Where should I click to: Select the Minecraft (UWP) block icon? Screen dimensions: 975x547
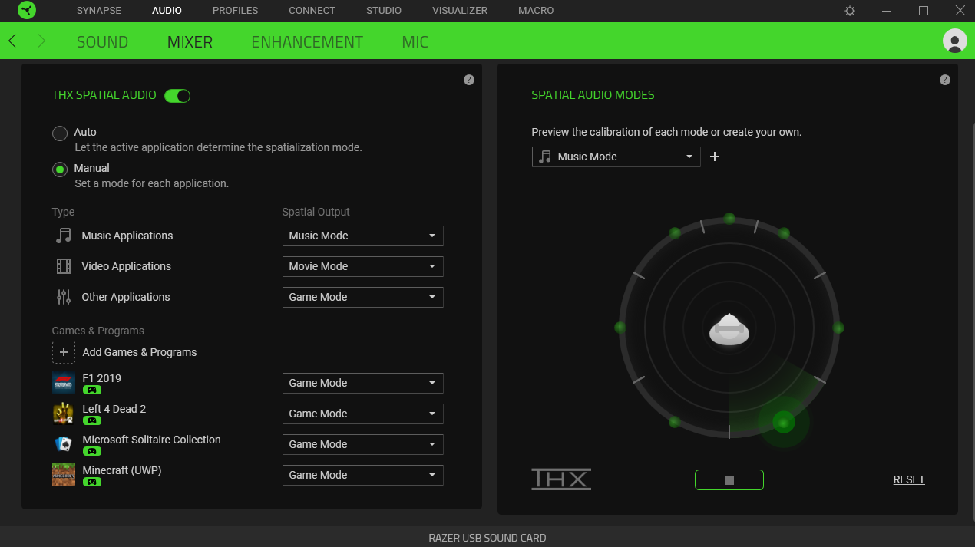64,475
